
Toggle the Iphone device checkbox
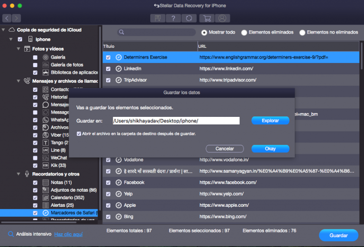pyautogui.click(x=20, y=39)
